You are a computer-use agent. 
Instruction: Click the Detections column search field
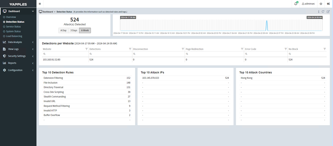pyautogui.click(x=110, y=54)
